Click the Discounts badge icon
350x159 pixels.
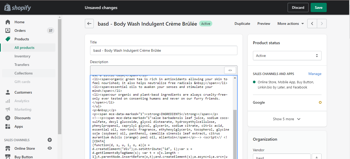8,118
